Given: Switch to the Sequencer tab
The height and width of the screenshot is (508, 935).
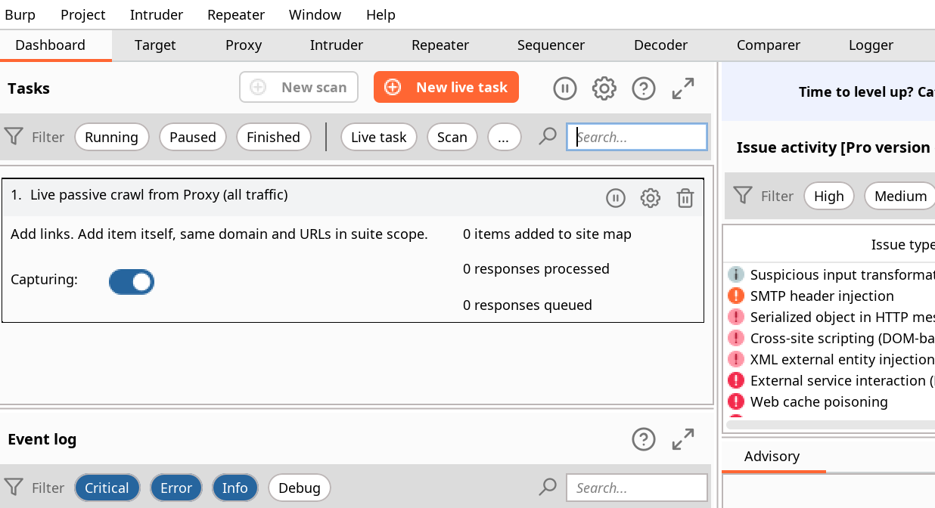Looking at the screenshot, I should pyautogui.click(x=551, y=45).
